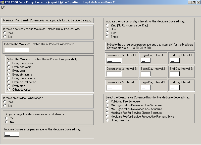Choose Every six months periodicity
The width and height of the screenshot is (201, 145).
pyautogui.click(x=9, y=74)
